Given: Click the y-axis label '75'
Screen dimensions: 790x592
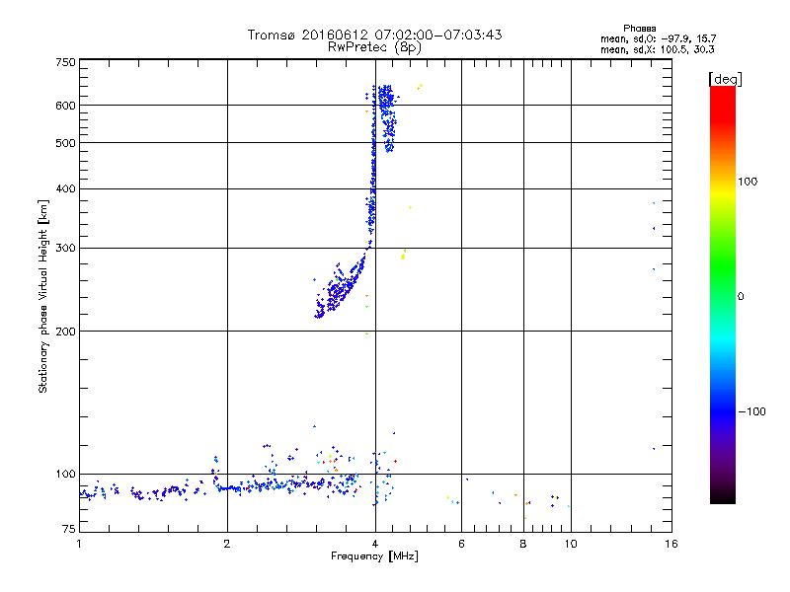Looking at the screenshot, I should (x=69, y=529).
